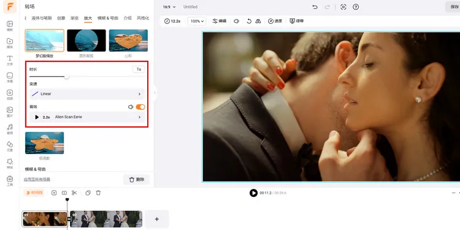This screenshot has width=460, height=230.
Task: Open the 图片 photo sidebar panel
Action: pos(10,112)
